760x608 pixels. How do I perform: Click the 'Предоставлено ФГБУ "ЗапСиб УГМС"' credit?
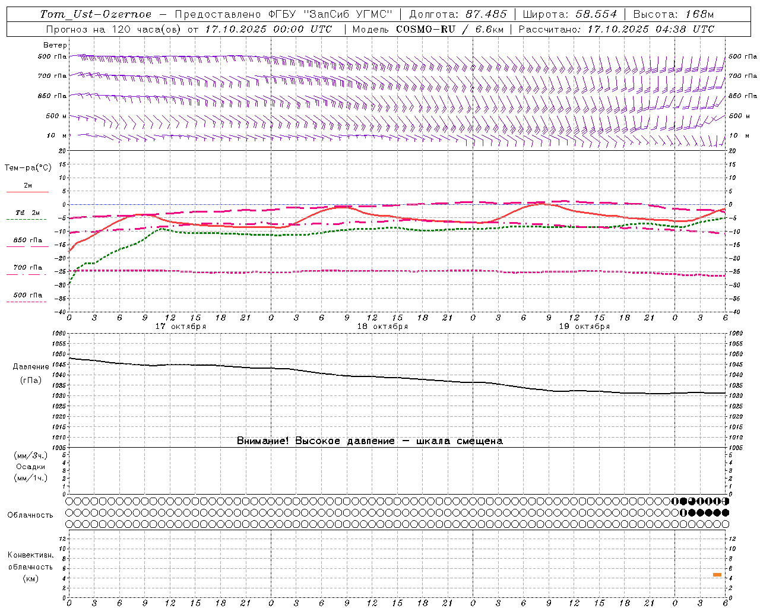coord(284,14)
